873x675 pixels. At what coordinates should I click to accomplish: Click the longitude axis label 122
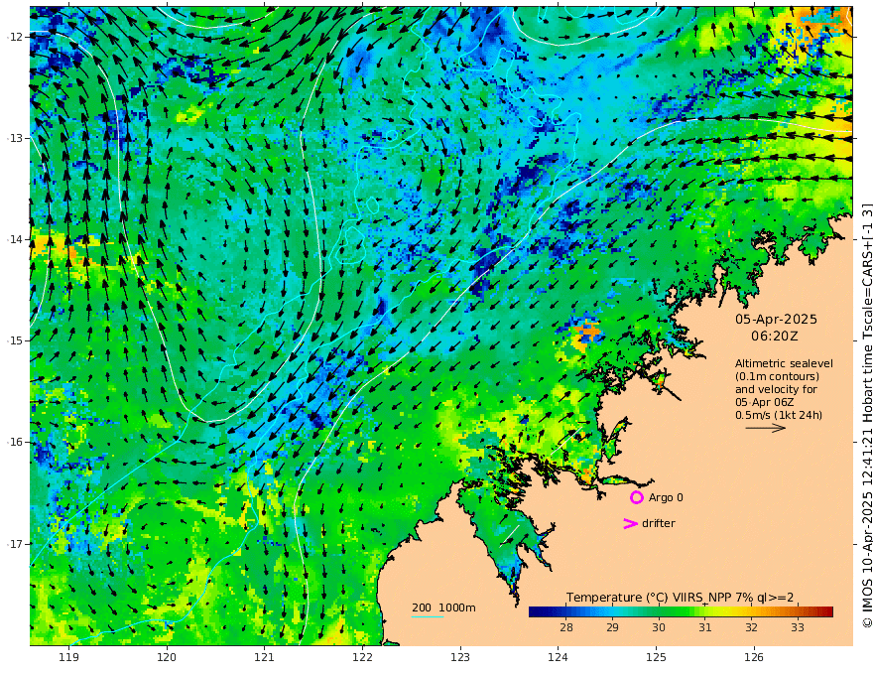pyautogui.click(x=362, y=658)
